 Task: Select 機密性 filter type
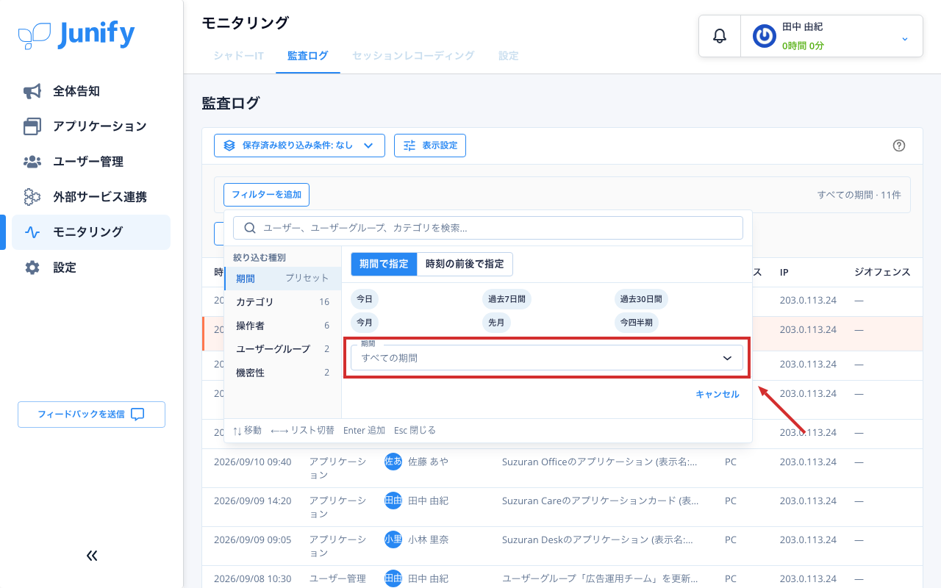(x=282, y=373)
